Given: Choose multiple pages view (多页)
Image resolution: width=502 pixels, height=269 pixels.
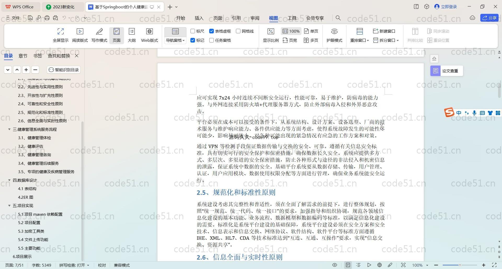Looking at the screenshot, I should pos(311,40).
